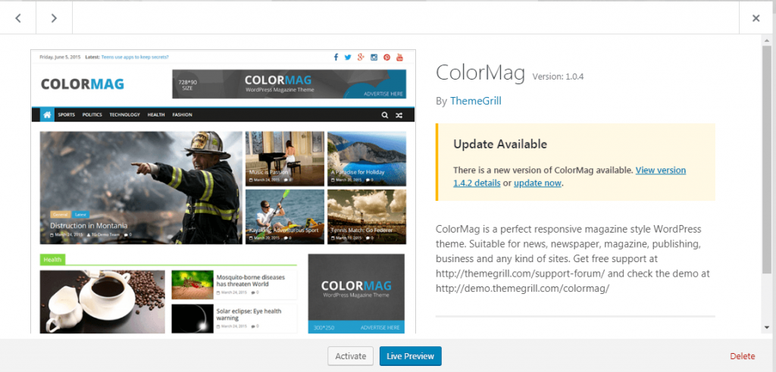Click the Facebook icon in screenshot header
The width and height of the screenshot is (776, 372).
click(x=336, y=58)
